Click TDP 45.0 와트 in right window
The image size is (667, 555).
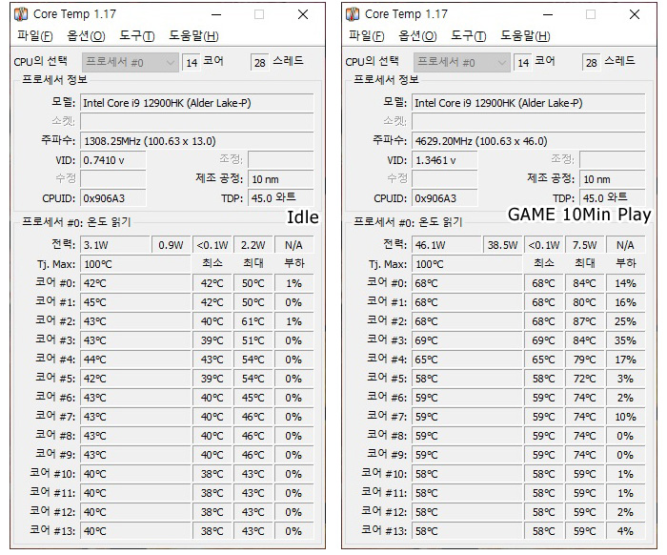612,198
